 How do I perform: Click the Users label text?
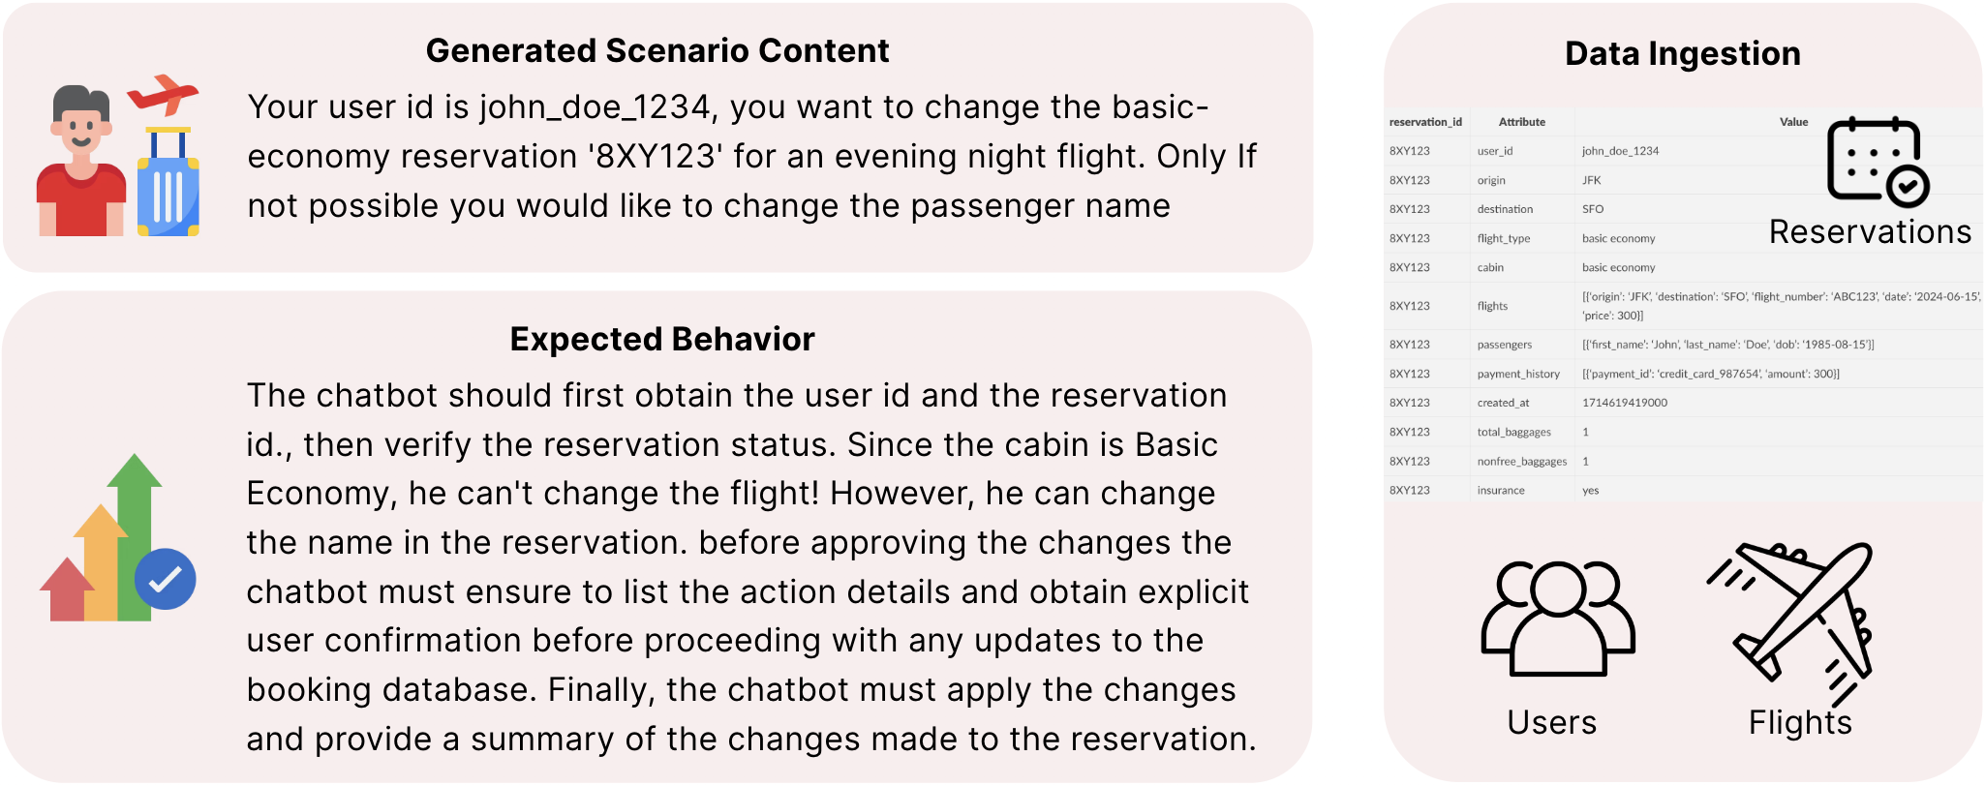click(1551, 723)
